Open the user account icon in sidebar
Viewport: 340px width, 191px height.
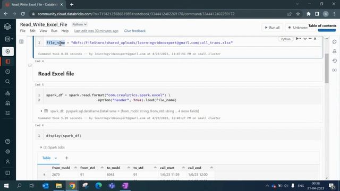click(7, 161)
